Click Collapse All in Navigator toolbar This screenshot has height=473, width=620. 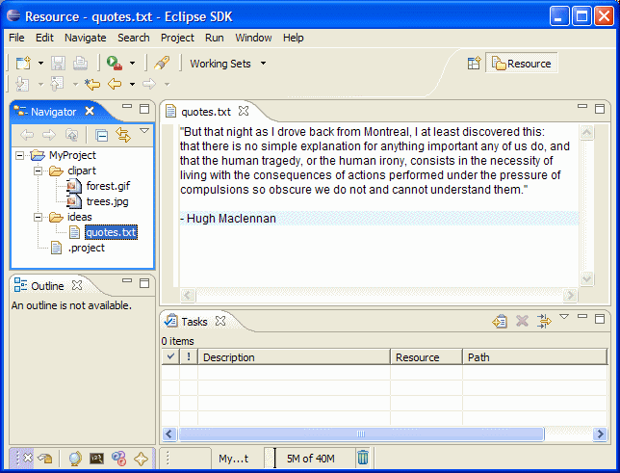point(101,135)
